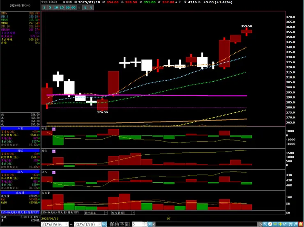Open the start date 2025/06/16 dropdown

[x=67, y=224]
